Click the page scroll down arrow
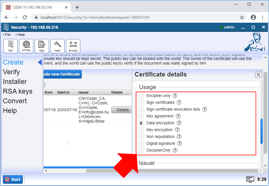The height and width of the screenshot is (186, 269). click(265, 166)
